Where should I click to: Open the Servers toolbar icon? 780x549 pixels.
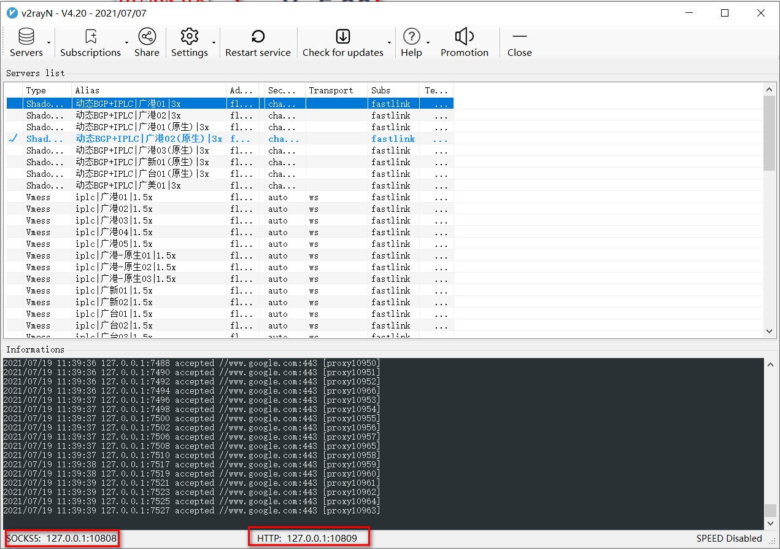click(26, 37)
